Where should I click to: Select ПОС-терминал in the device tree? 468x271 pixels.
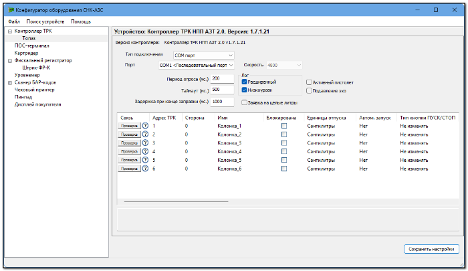(x=31, y=46)
